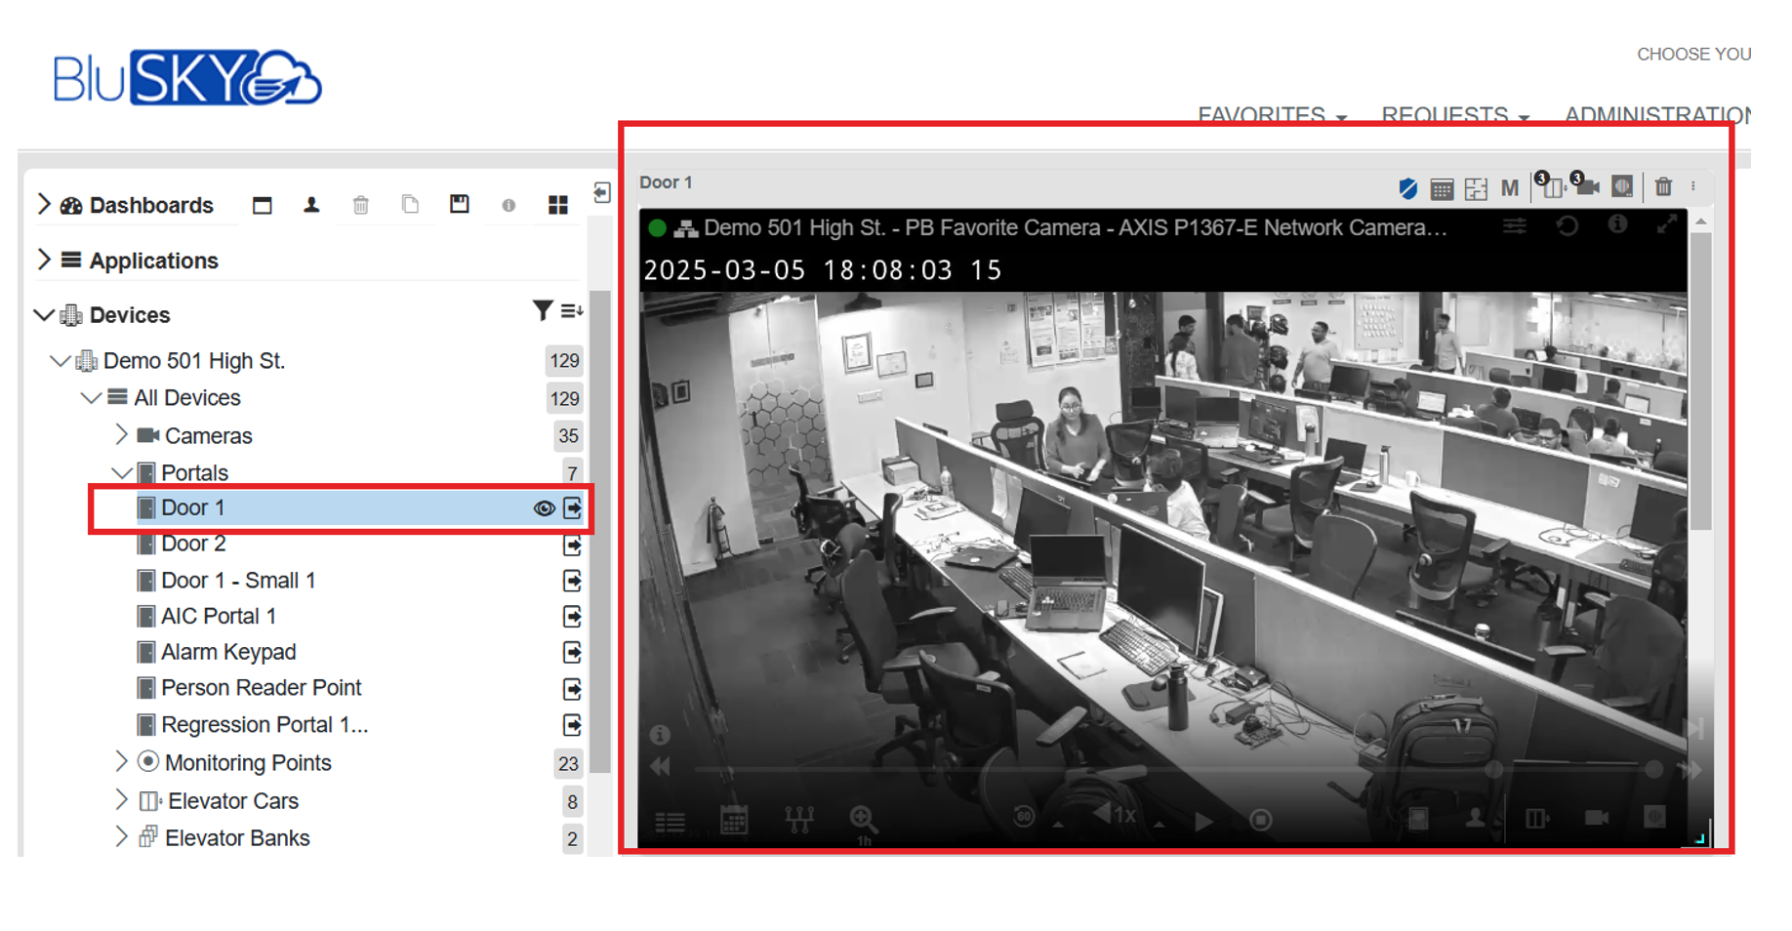This screenshot has height=931, width=1792.
Task: Select the M icon in the Door 1 toolbar
Action: [x=1510, y=187]
